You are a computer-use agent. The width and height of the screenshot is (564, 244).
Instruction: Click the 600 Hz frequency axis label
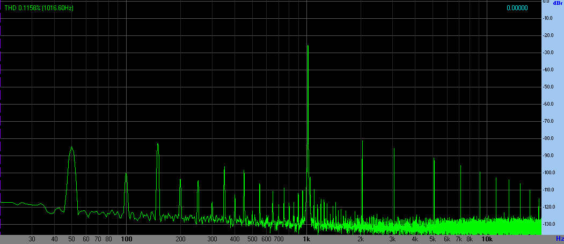267,239
